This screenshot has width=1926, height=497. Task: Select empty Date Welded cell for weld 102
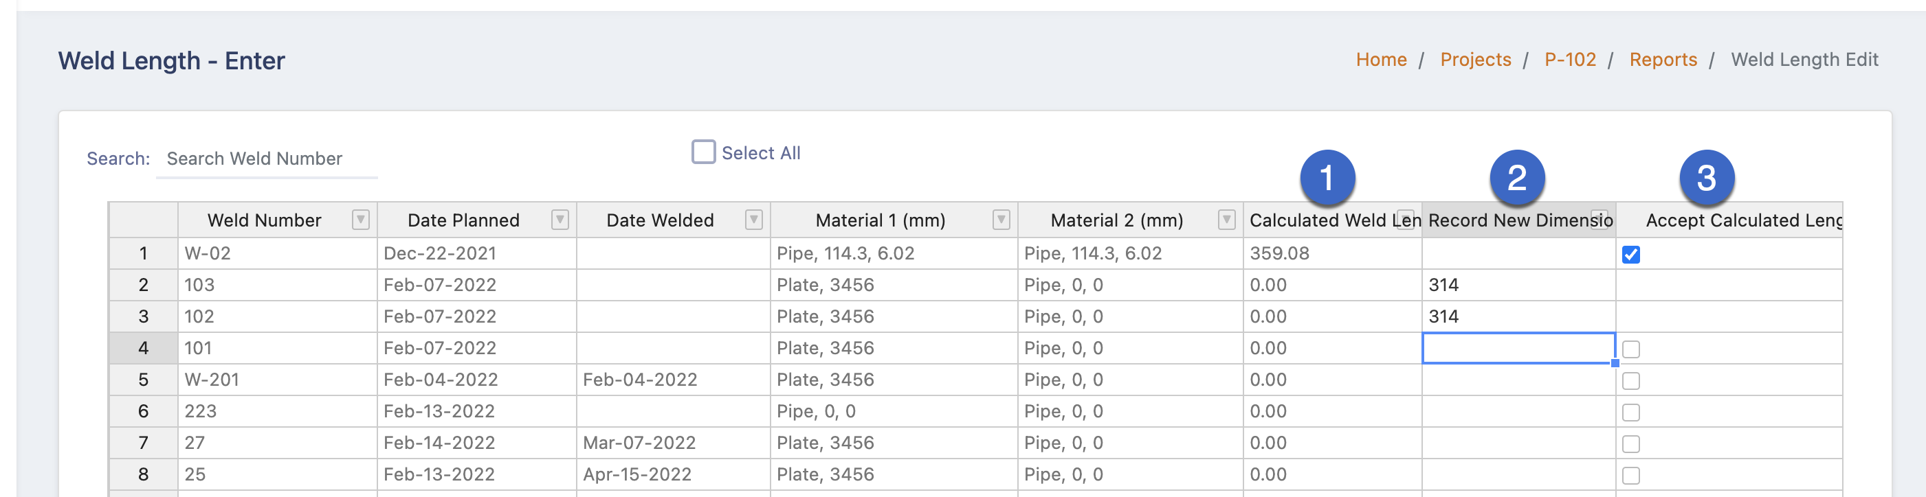(x=674, y=316)
